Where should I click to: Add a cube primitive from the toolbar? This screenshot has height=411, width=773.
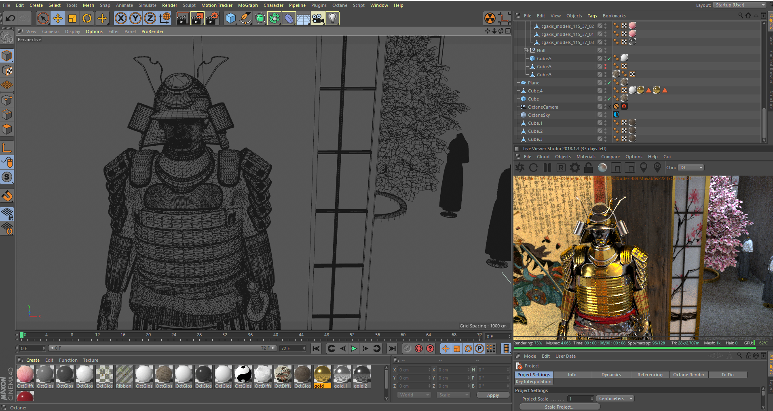click(x=230, y=18)
